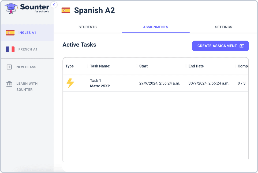The image size is (258, 173).
Task: Click the lightning bolt icon for Task 1
Action: tap(70, 83)
